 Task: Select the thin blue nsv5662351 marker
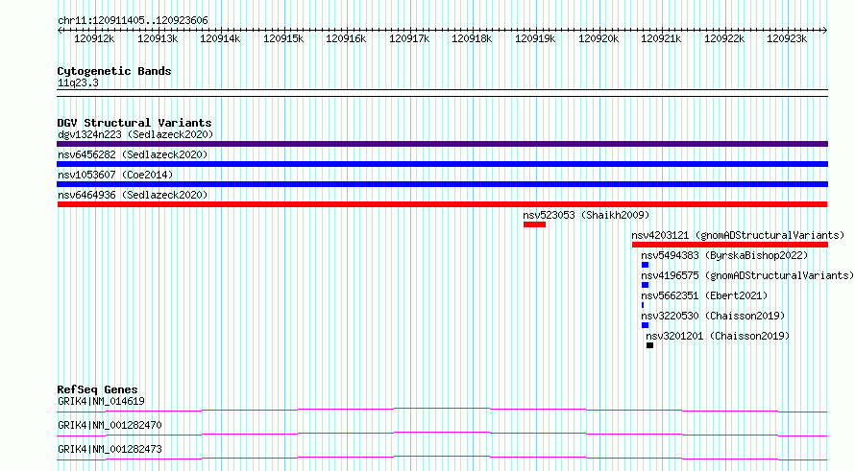[x=643, y=305]
